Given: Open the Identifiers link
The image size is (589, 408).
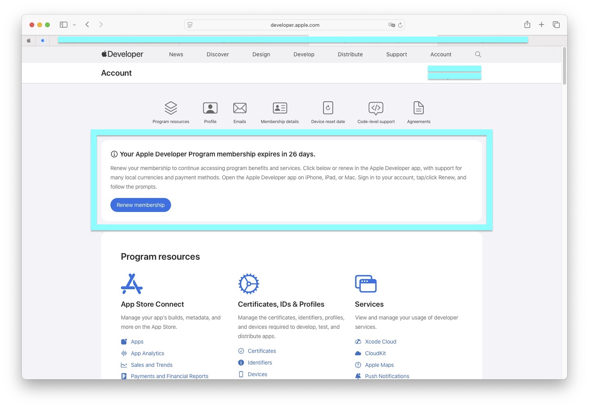Looking at the screenshot, I should [x=260, y=363].
